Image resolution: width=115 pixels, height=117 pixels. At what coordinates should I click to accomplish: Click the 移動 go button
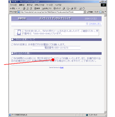[x=90, y=12]
